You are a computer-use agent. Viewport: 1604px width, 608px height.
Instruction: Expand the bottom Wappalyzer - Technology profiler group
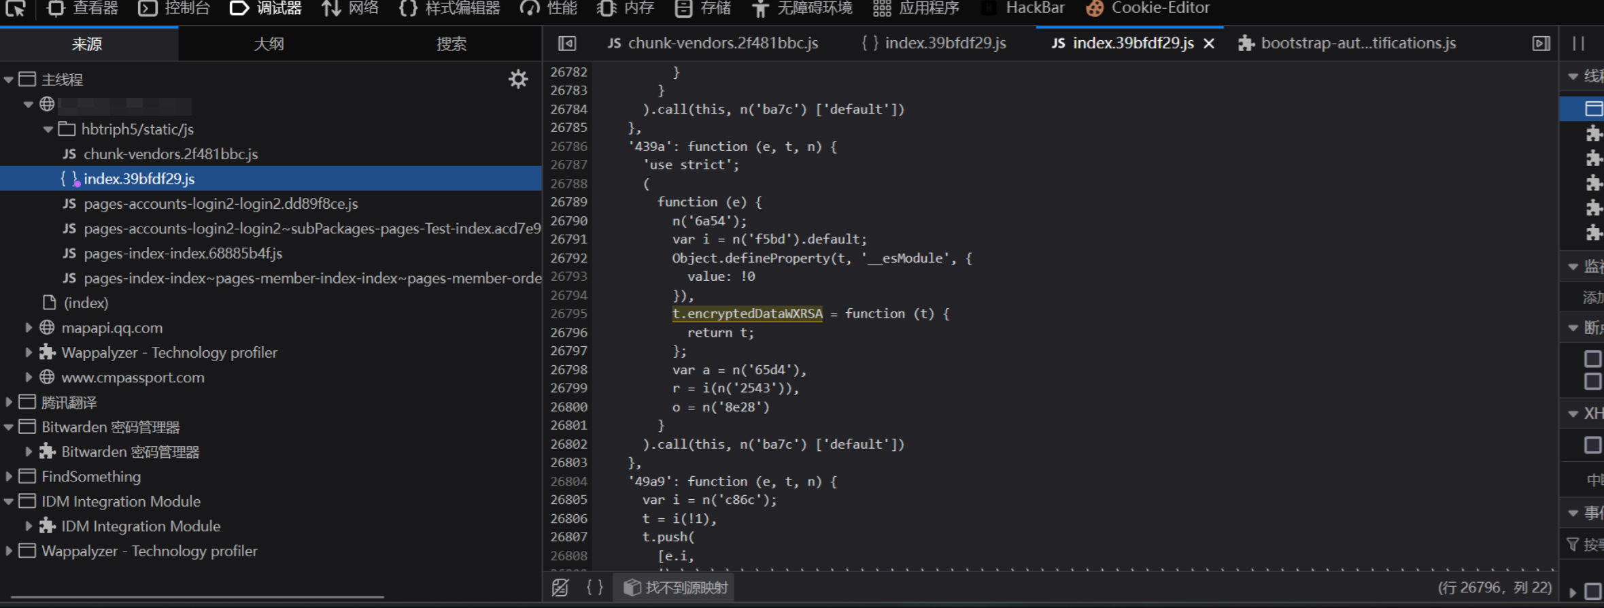click(x=9, y=551)
